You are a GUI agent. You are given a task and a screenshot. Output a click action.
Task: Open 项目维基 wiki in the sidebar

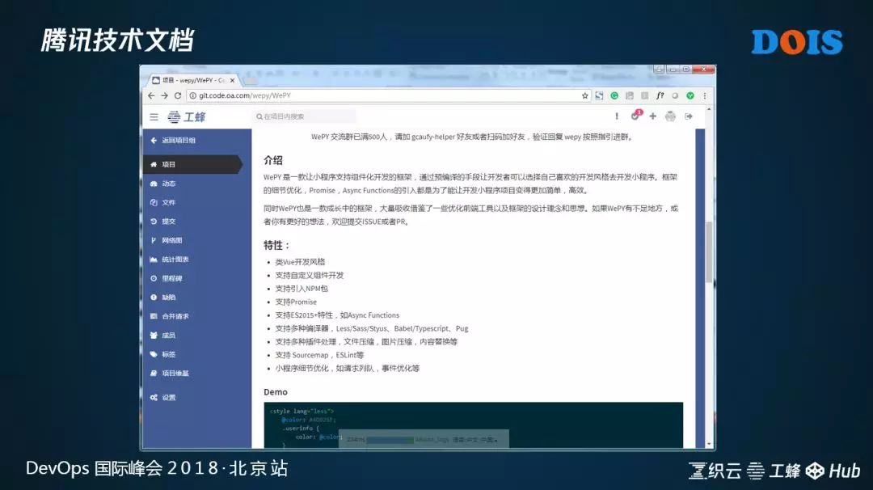(x=170, y=373)
